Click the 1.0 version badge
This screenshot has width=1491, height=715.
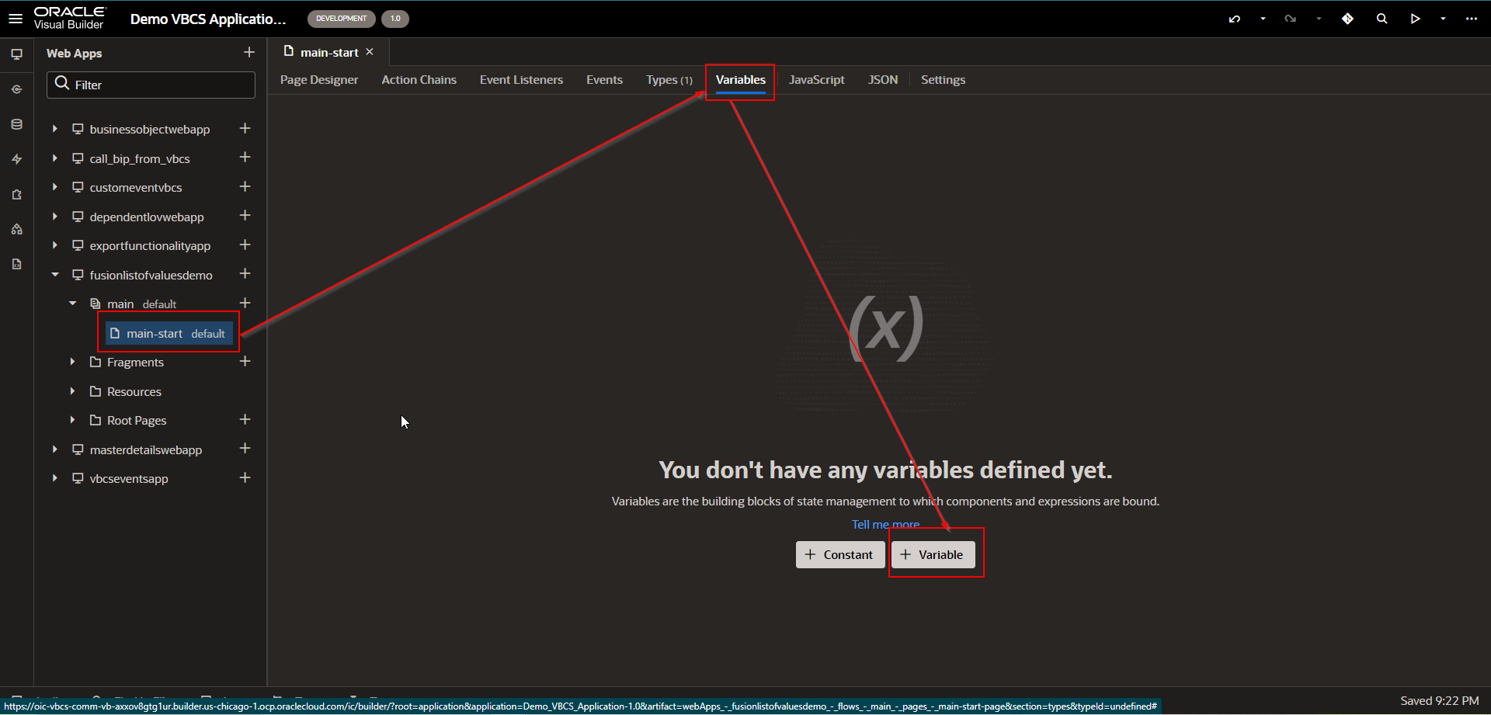click(x=395, y=19)
